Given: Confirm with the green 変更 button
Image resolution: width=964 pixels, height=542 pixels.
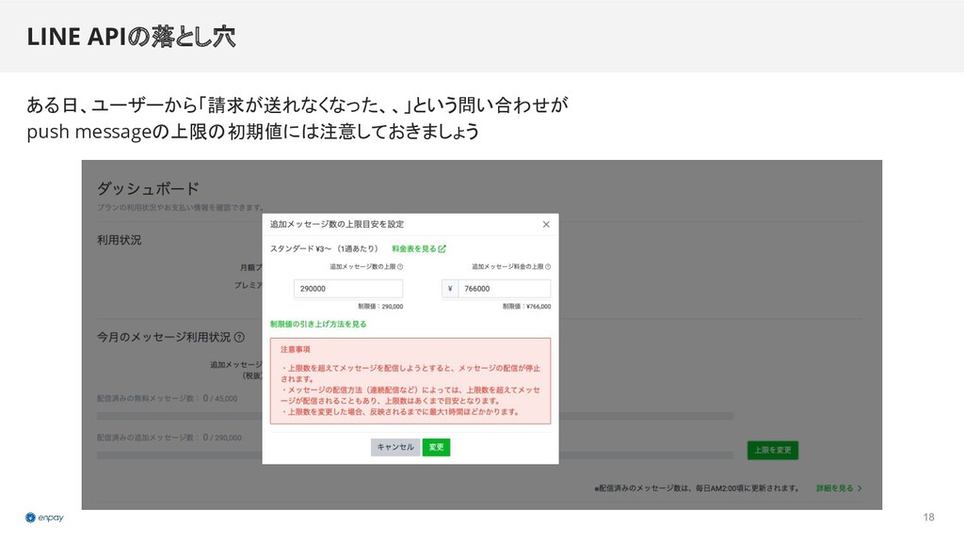Looking at the screenshot, I should point(436,447).
